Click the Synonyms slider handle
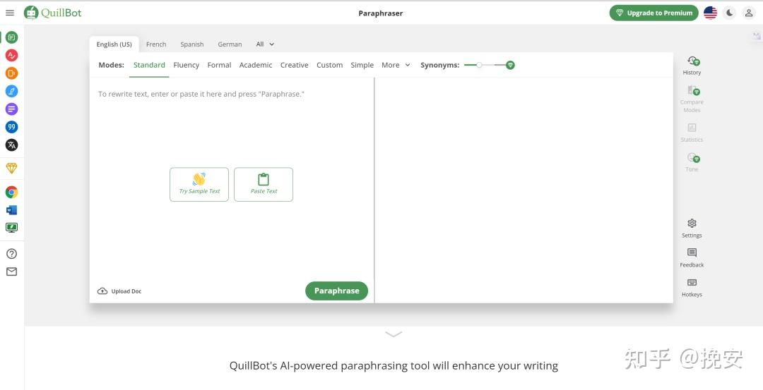 pyautogui.click(x=479, y=65)
